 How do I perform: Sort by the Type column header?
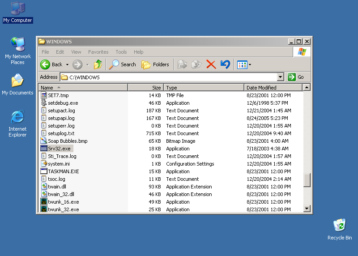(204, 87)
